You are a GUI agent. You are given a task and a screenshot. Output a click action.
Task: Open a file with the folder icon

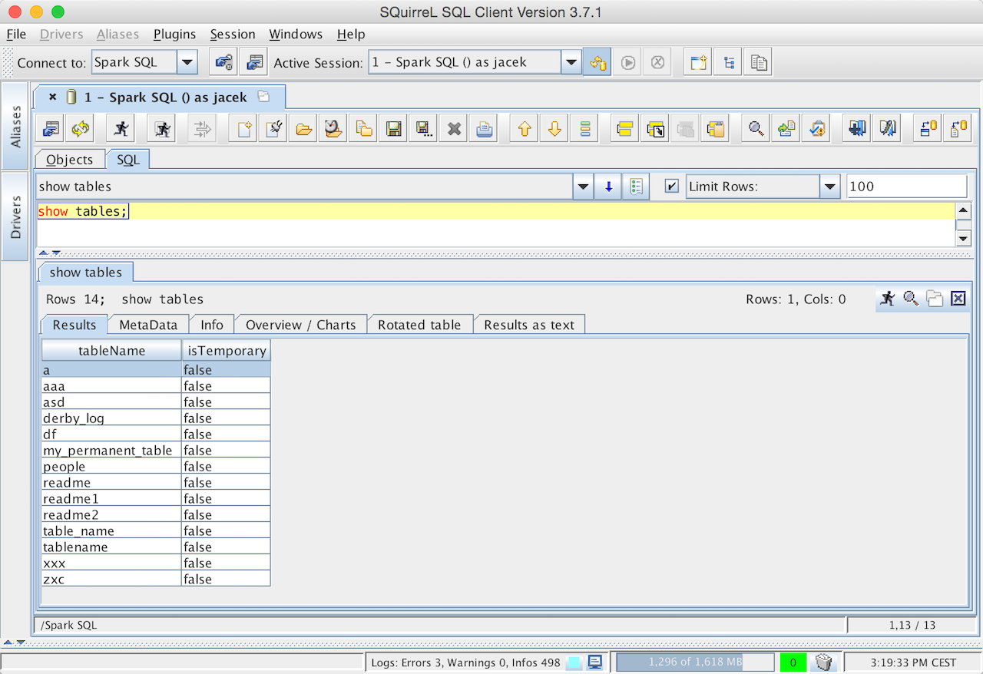click(304, 129)
